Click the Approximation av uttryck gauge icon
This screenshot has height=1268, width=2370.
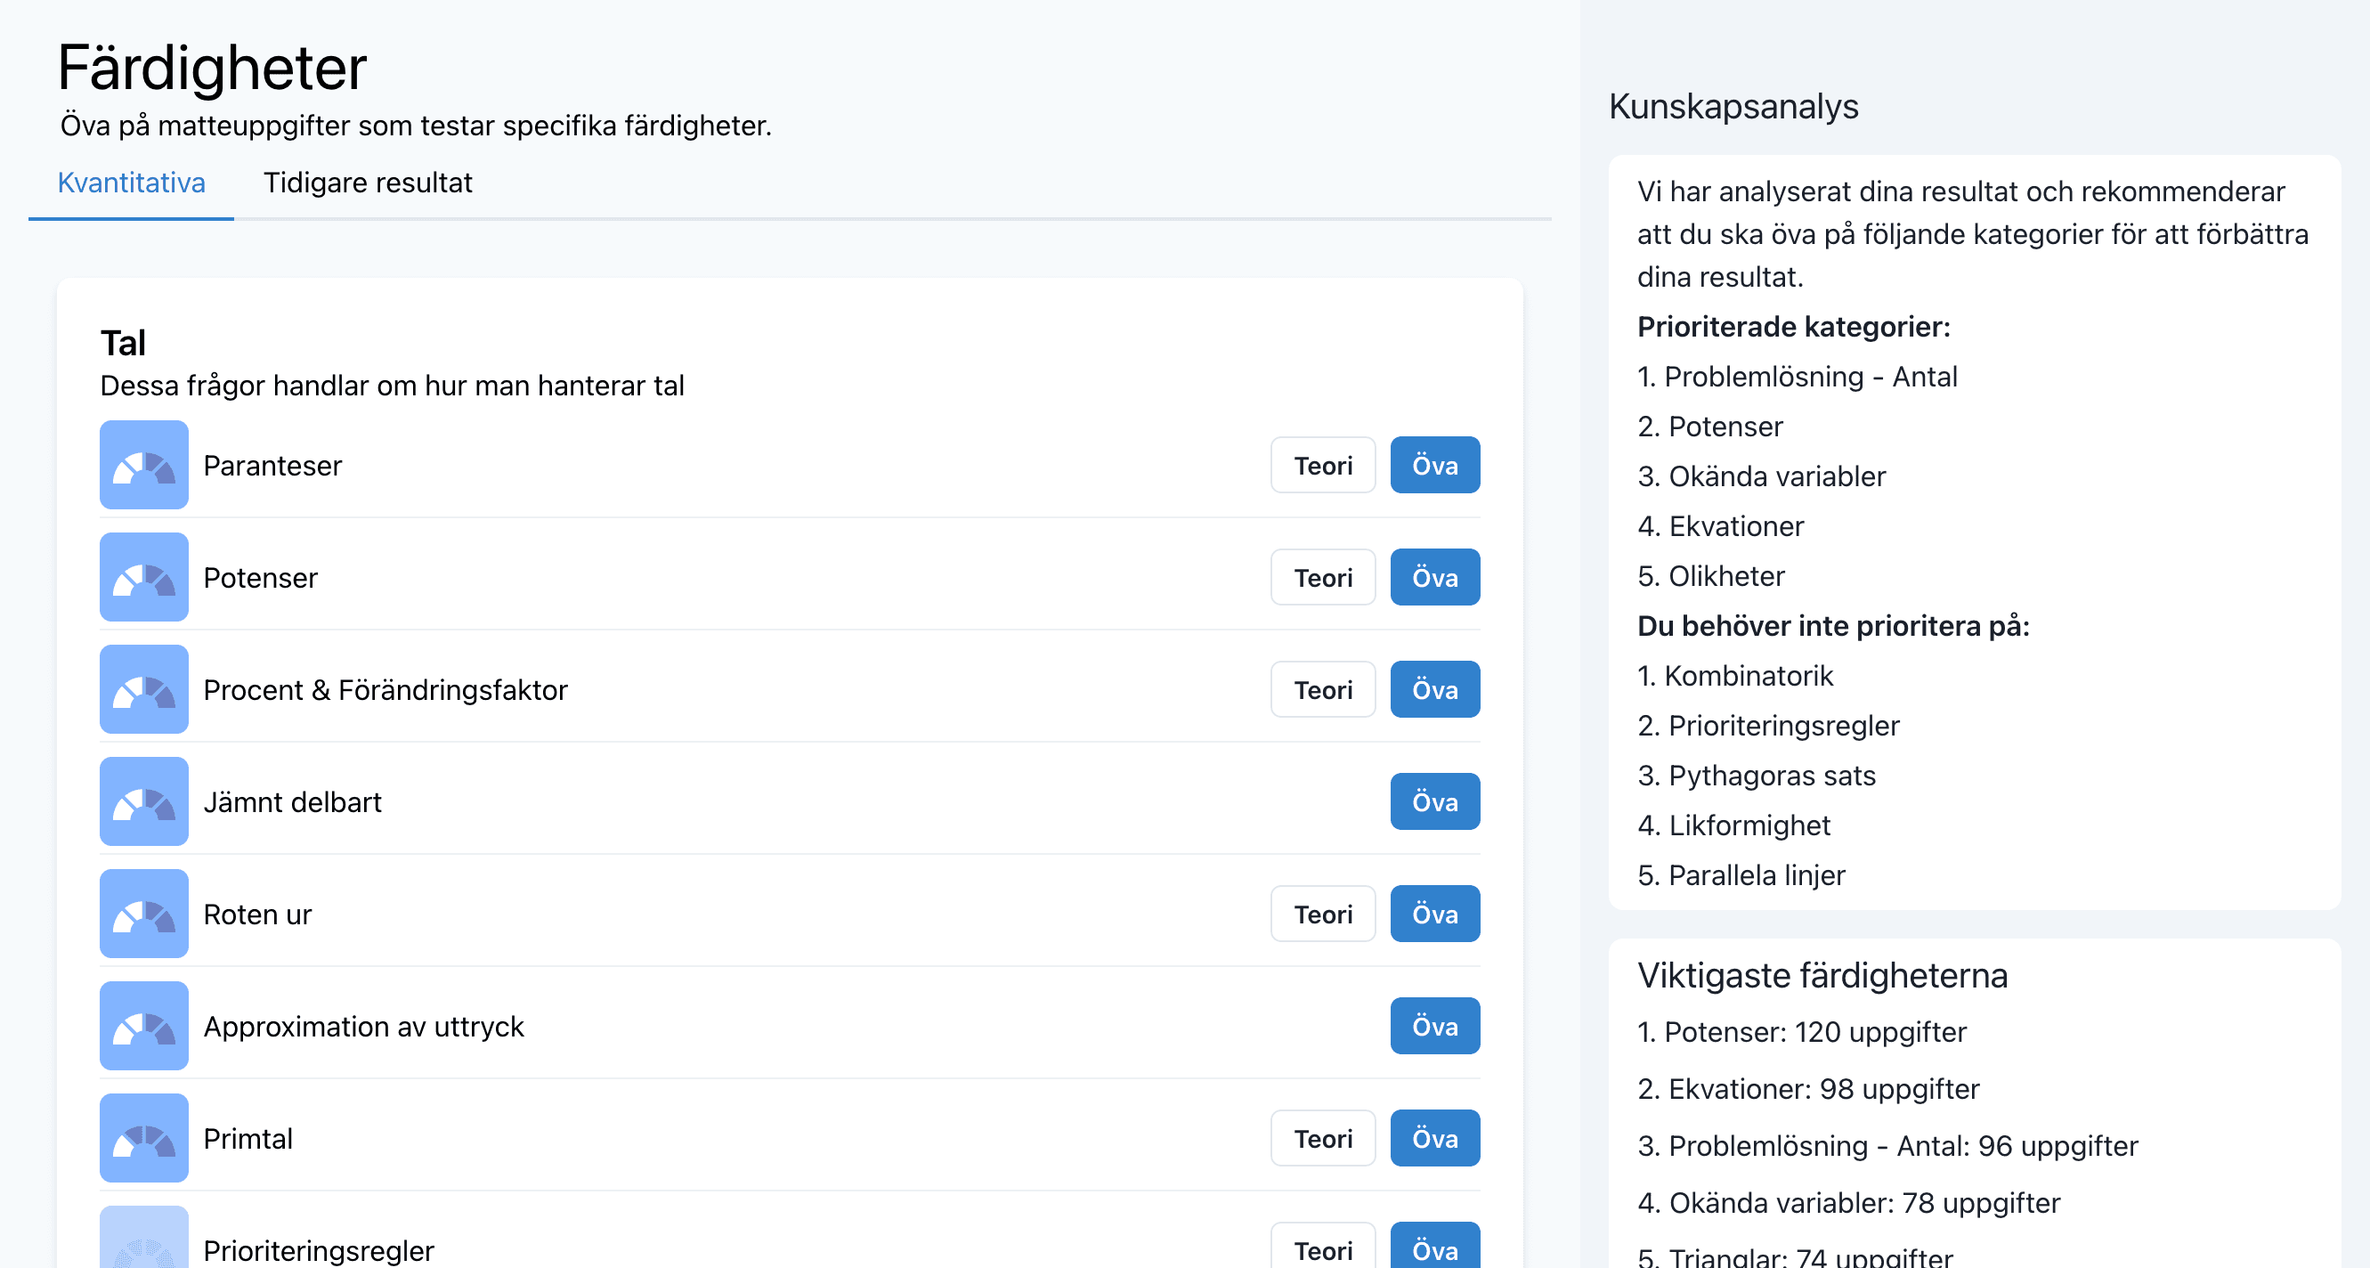(x=143, y=1026)
